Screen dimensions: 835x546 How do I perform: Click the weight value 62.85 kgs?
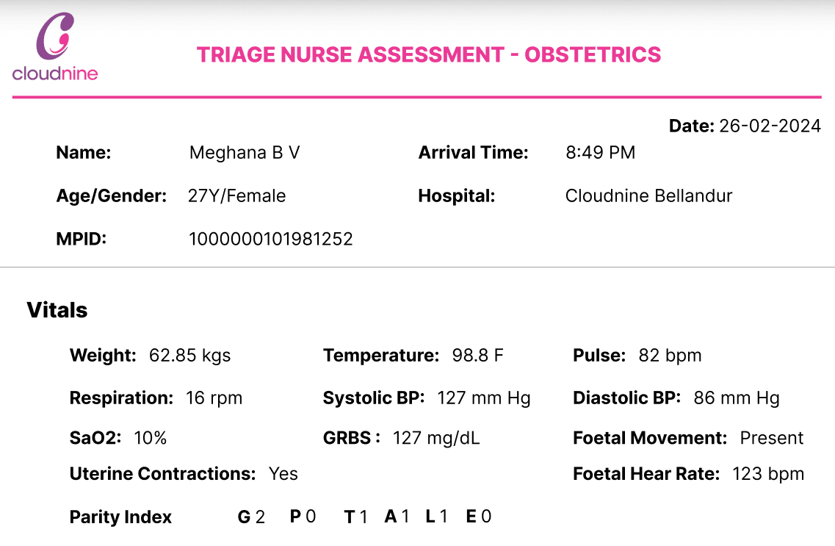(x=189, y=356)
